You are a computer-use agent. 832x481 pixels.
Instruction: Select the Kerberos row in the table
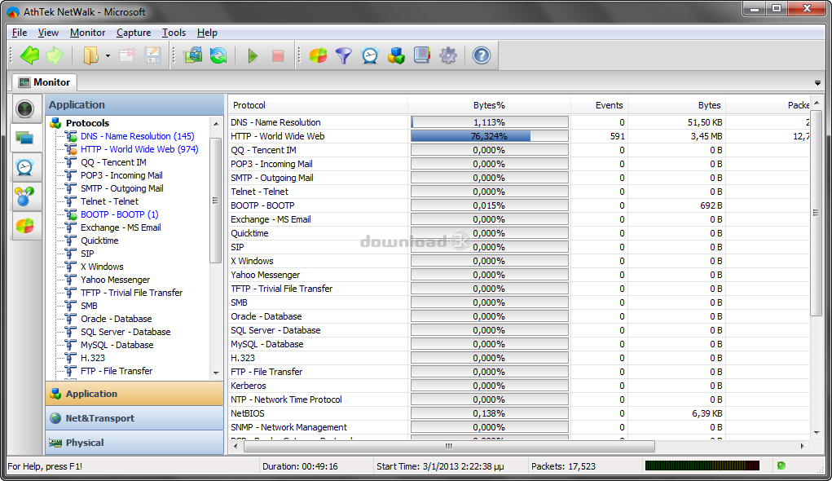[x=519, y=386]
